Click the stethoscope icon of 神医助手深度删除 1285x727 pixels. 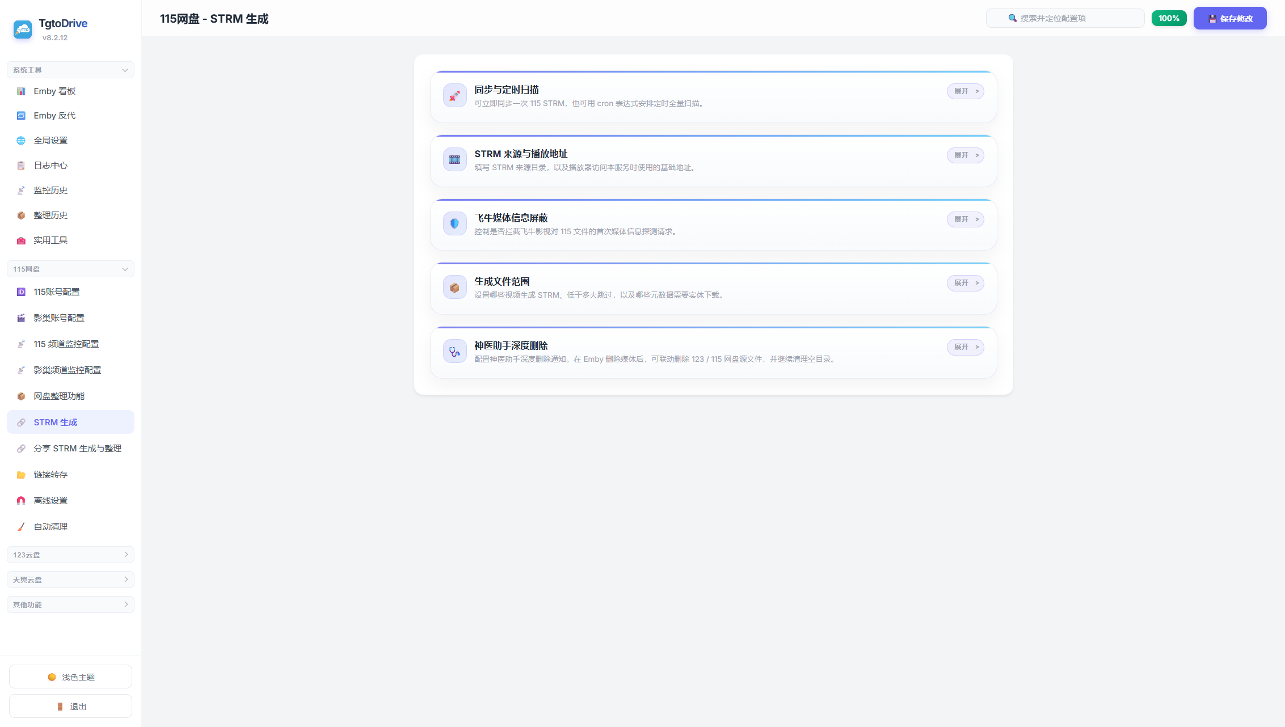[x=454, y=352]
